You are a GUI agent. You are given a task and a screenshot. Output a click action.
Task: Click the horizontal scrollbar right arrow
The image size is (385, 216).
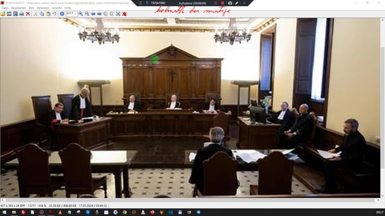click(378, 200)
